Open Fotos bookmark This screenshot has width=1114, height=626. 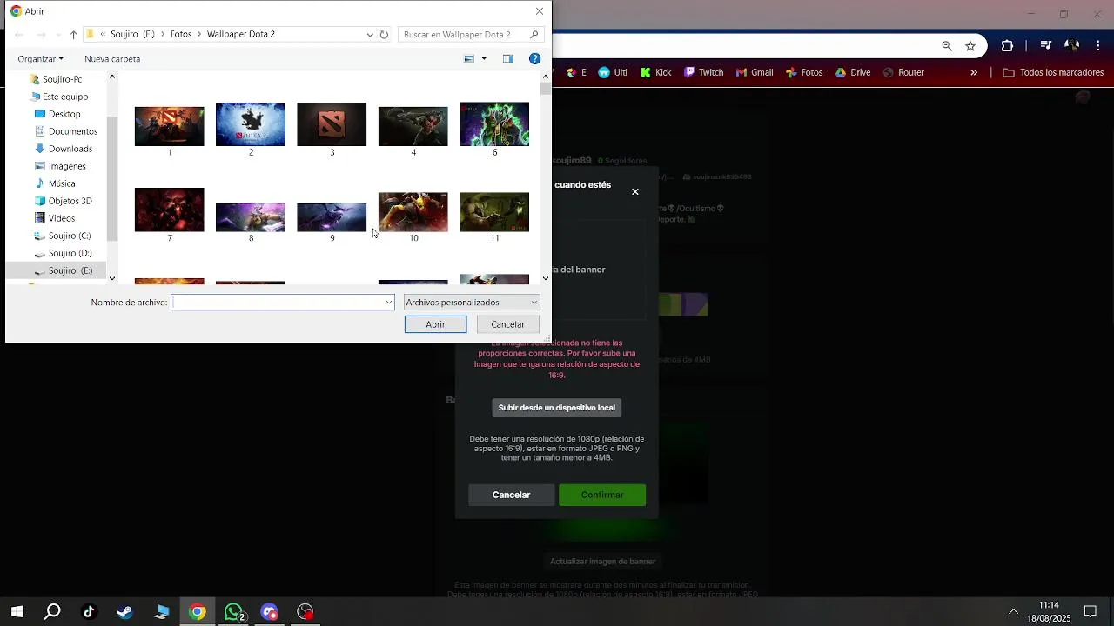click(x=804, y=73)
